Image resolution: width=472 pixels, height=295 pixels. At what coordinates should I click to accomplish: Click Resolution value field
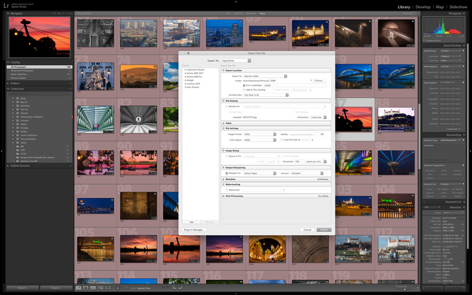coord(299,161)
